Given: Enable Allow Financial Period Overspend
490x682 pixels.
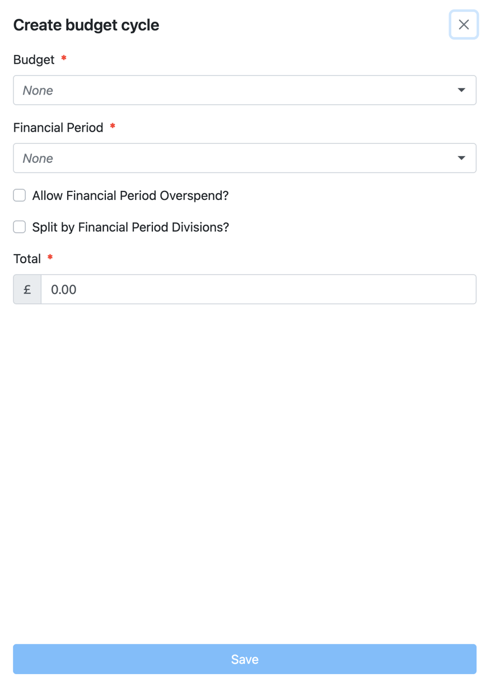Looking at the screenshot, I should 19,195.
